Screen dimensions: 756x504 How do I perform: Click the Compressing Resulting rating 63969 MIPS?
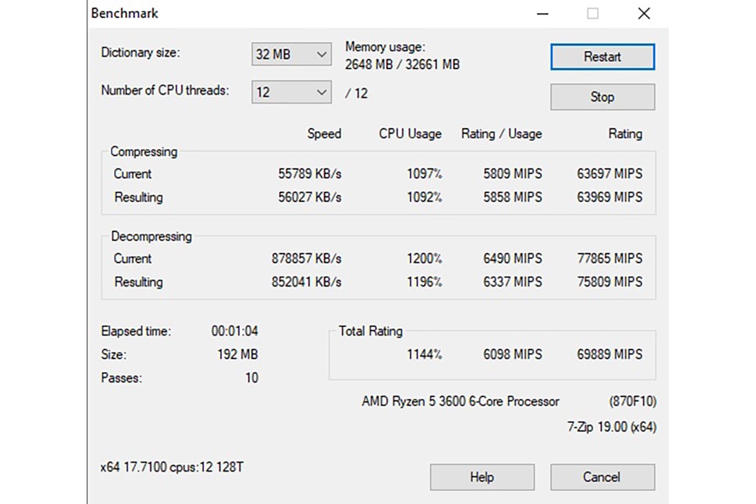(x=610, y=197)
